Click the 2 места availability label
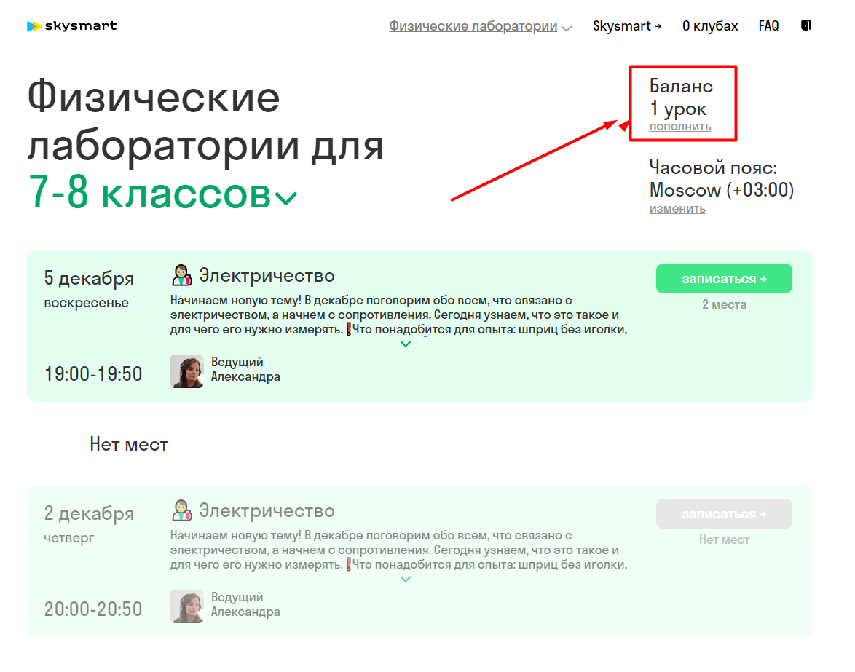 point(724,304)
